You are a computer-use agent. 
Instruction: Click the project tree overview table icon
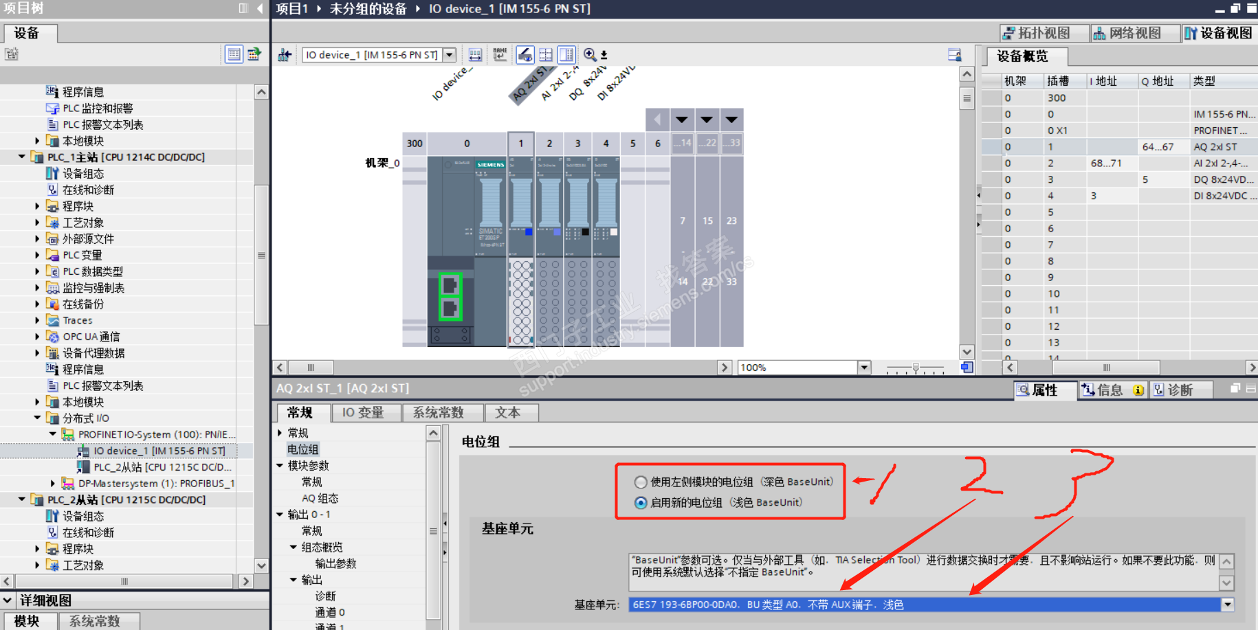pyautogui.click(x=234, y=54)
